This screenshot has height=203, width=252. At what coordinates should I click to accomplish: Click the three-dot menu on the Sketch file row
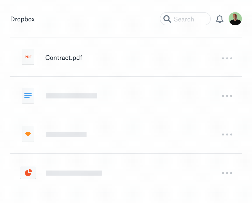227,134
